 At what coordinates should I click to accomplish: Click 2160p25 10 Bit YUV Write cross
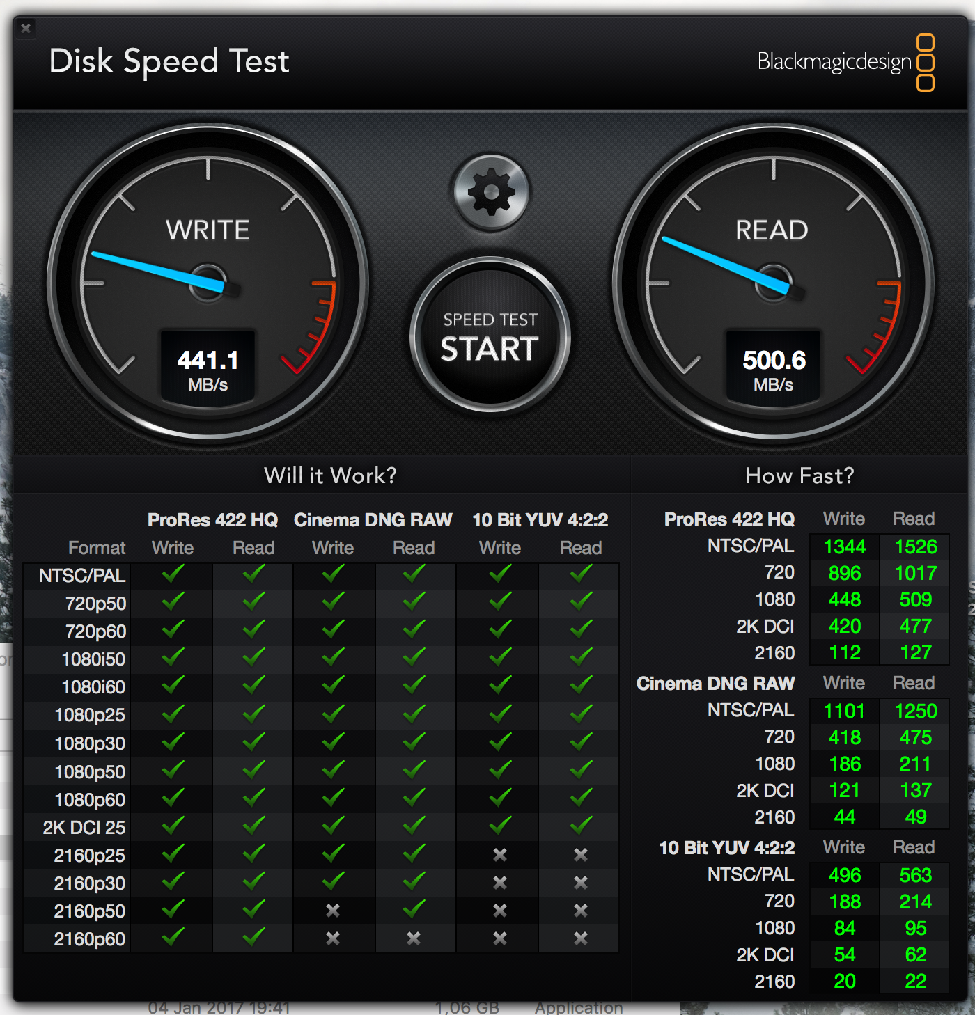click(x=500, y=855)
